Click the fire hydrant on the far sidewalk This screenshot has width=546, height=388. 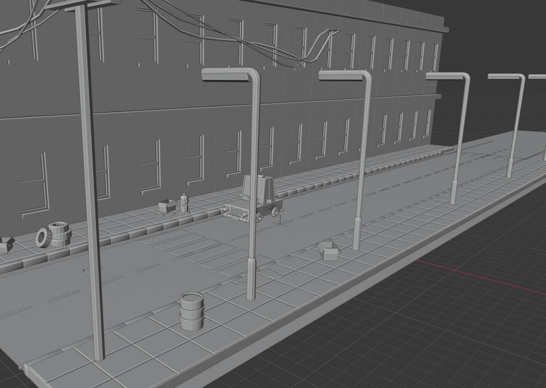click(183, 203)
